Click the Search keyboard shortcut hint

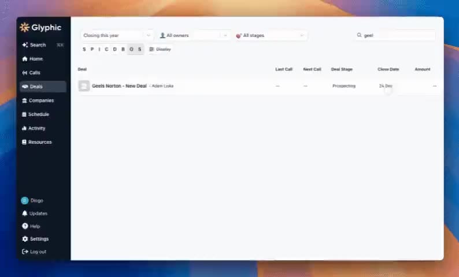click(x=60, y=45)
